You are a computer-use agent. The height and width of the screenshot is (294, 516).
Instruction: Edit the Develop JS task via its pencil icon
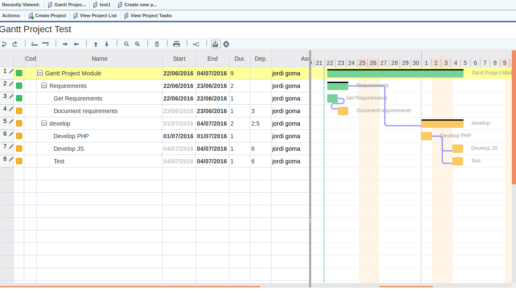coord(11,147)
